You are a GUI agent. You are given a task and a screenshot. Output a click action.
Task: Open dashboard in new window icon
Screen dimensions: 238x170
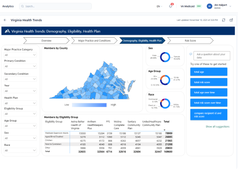231,20
